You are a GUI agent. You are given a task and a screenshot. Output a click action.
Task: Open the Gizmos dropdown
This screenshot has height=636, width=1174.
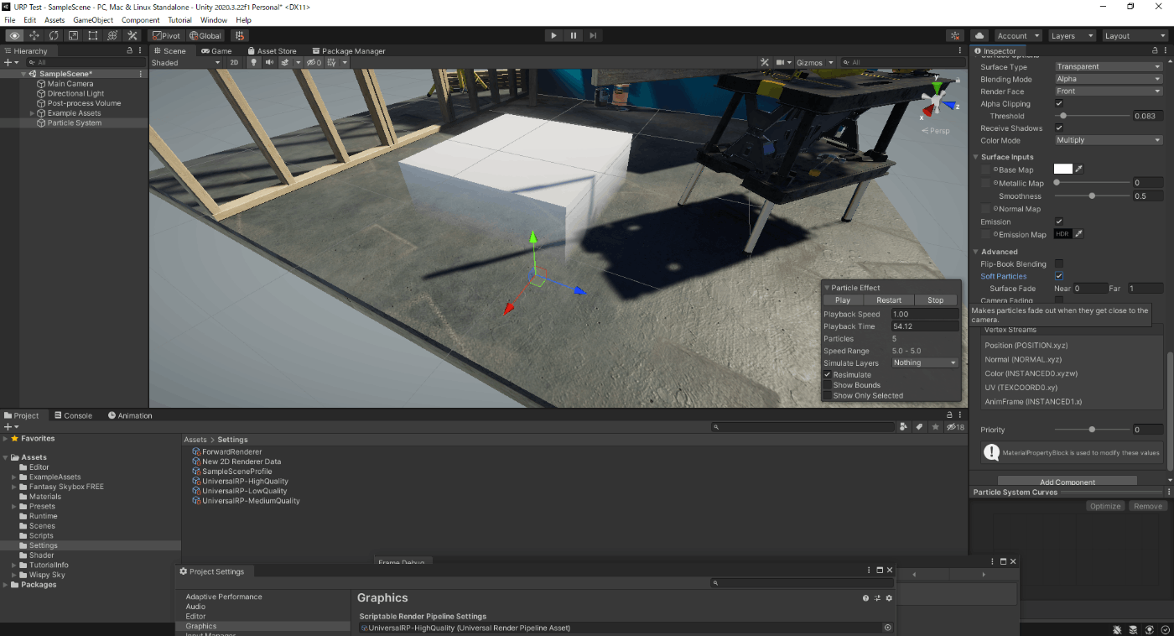815,63
